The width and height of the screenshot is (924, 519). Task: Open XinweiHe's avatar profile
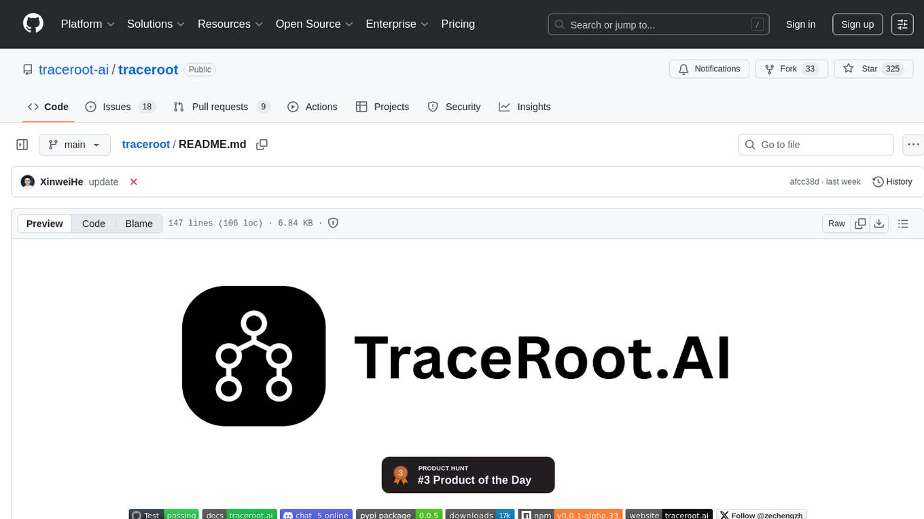click(28, 181)
